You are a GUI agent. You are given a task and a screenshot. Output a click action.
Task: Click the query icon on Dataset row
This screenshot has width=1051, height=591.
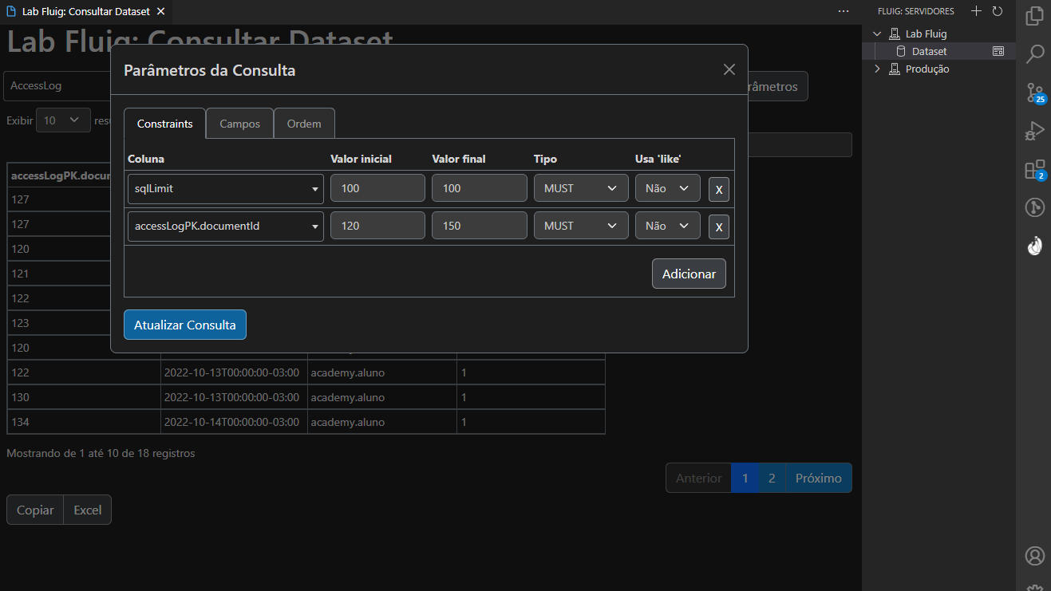coord(998,51)
